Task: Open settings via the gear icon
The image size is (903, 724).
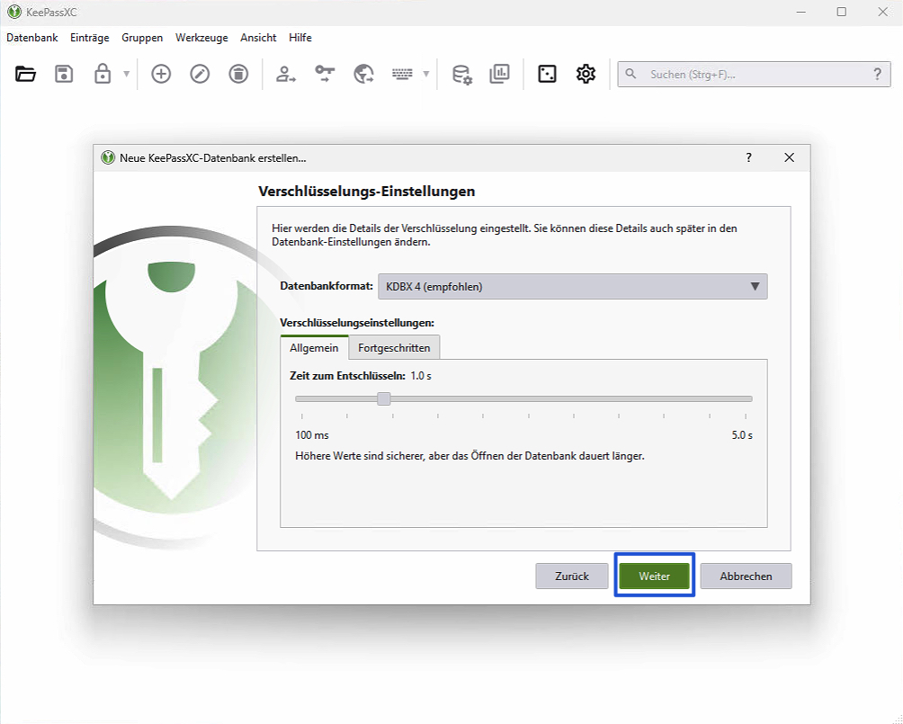Action: click(586, 75)
